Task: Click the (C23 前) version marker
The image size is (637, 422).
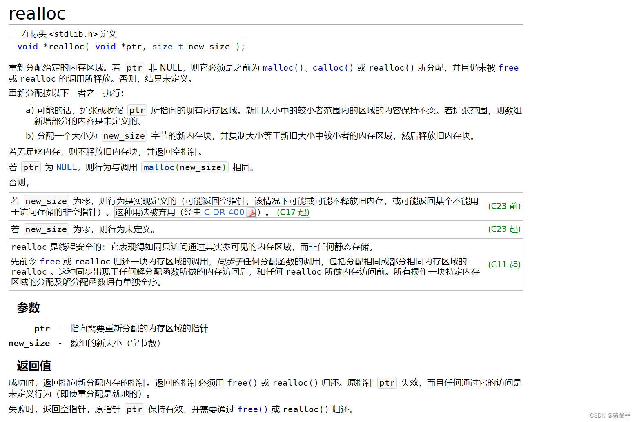Action: 504,206
